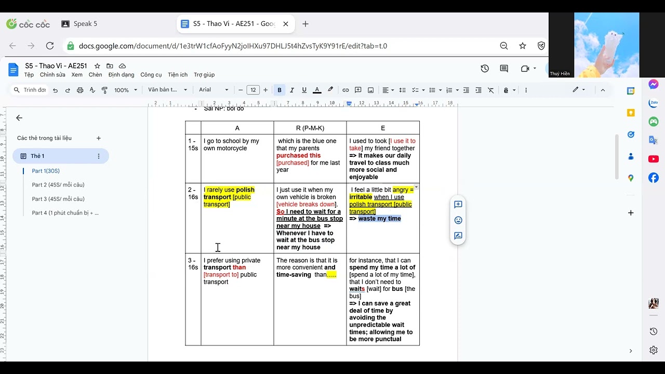Jump to Part 2 (45S/ mỗi câu) heading

click(58, 185)
